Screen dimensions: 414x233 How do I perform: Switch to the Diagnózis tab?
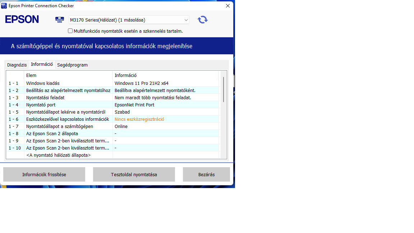click(x=17, y=65)
